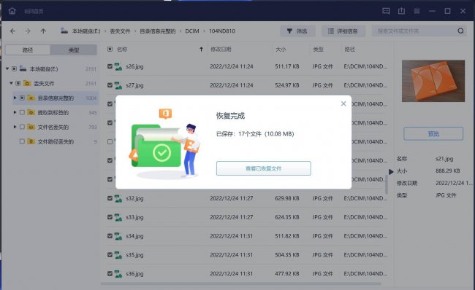Click the 文件路径丢失的 folder icon
The height and width of the screenshot is (290, 475).
pyautogui.click(x=31, y=141)
